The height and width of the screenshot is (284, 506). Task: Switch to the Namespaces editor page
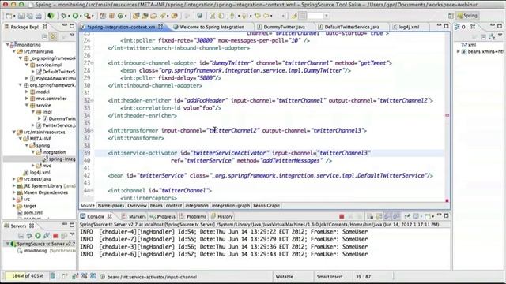point(111,205)
